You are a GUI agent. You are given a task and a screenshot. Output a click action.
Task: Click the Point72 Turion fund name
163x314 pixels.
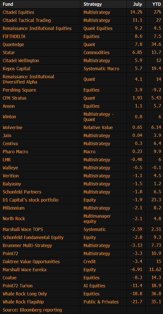[18, 286]
